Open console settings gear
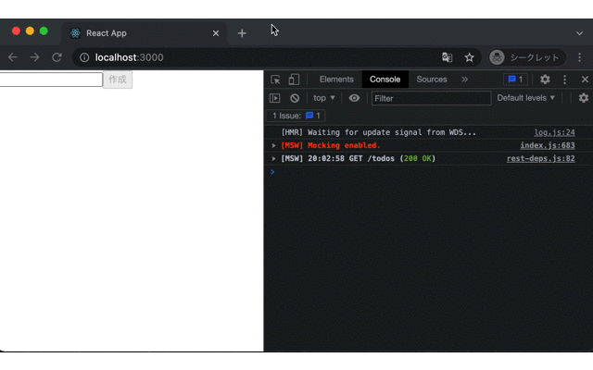Screen dimensions: 593x370 point(584,98)
